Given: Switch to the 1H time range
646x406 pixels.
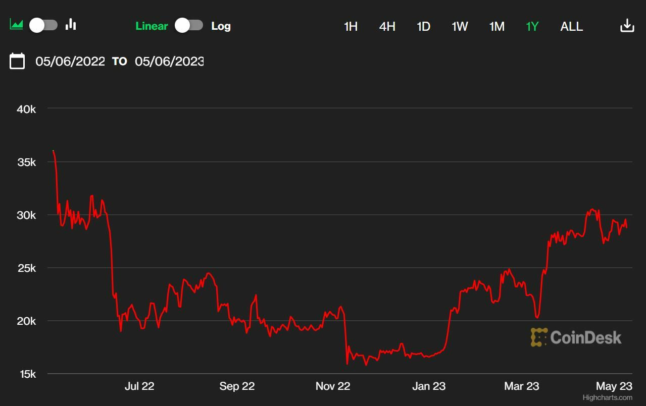Looking at the screenshot, I should click(351, 26).
